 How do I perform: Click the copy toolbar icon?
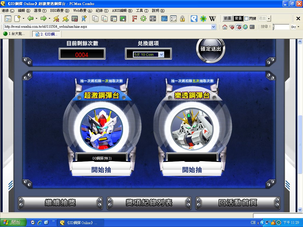[95, 19]
